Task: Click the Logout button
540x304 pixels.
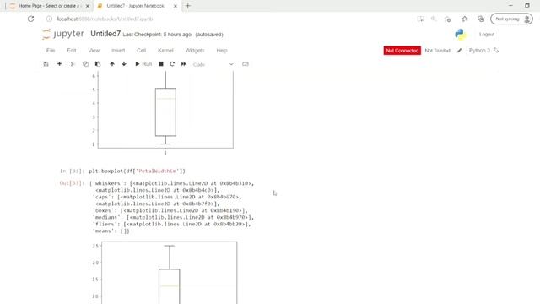Action: pos(487,35)
